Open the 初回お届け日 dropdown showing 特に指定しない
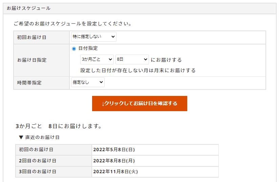Image resolution: width=279 pixels, height=182 pixels. pyautogui.click(x=93, y=37)
